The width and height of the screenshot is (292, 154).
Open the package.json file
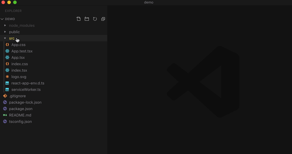pyautogui.click(x=21, y=109)
